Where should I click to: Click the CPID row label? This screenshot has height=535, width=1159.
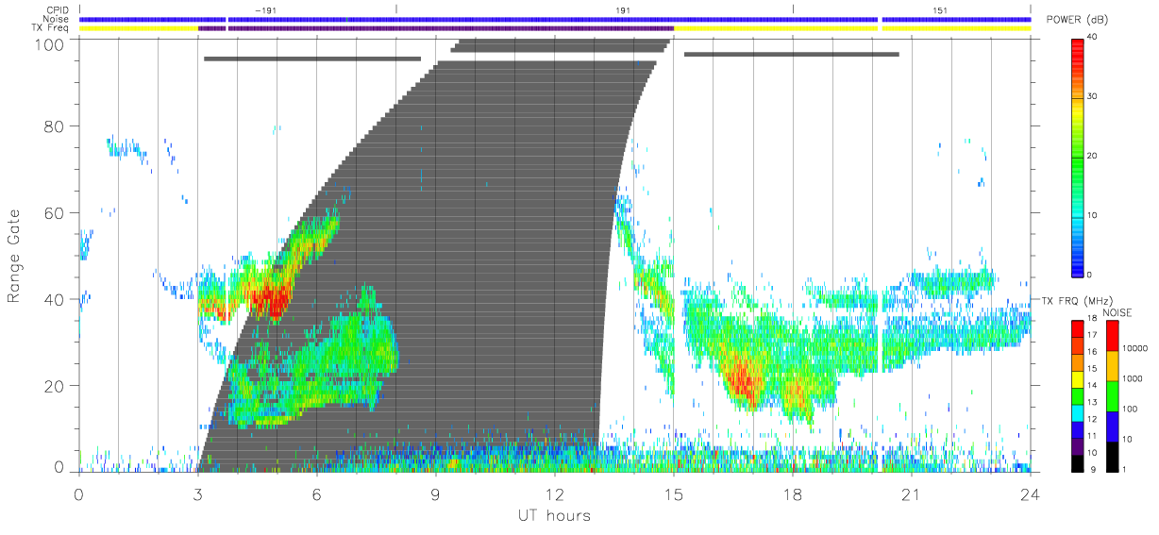pos(59,10)
